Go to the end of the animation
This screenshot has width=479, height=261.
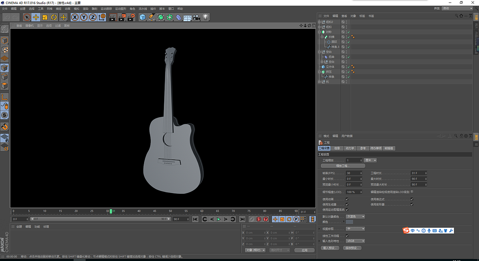[242, 219]
